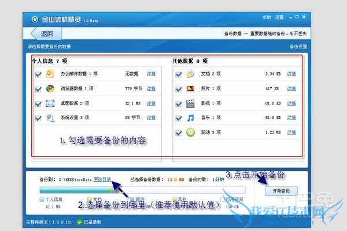This screenshot has width=347, height=231.
Task: Open 详情 for 照片
Action: 291,88
